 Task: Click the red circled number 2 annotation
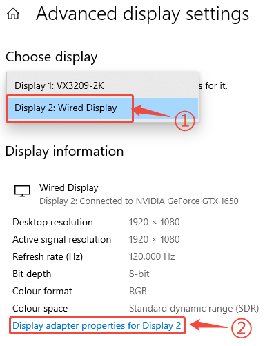click(241, 328)
